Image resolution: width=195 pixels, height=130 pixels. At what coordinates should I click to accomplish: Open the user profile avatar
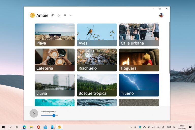point(161,15)
